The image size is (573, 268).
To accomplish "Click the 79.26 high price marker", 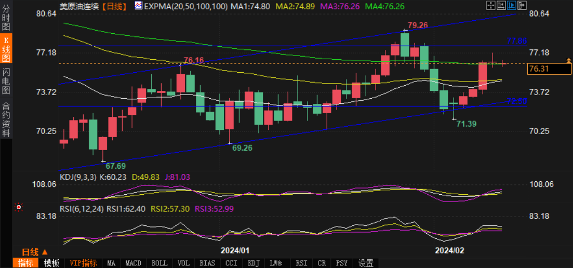I will [418, 25].
